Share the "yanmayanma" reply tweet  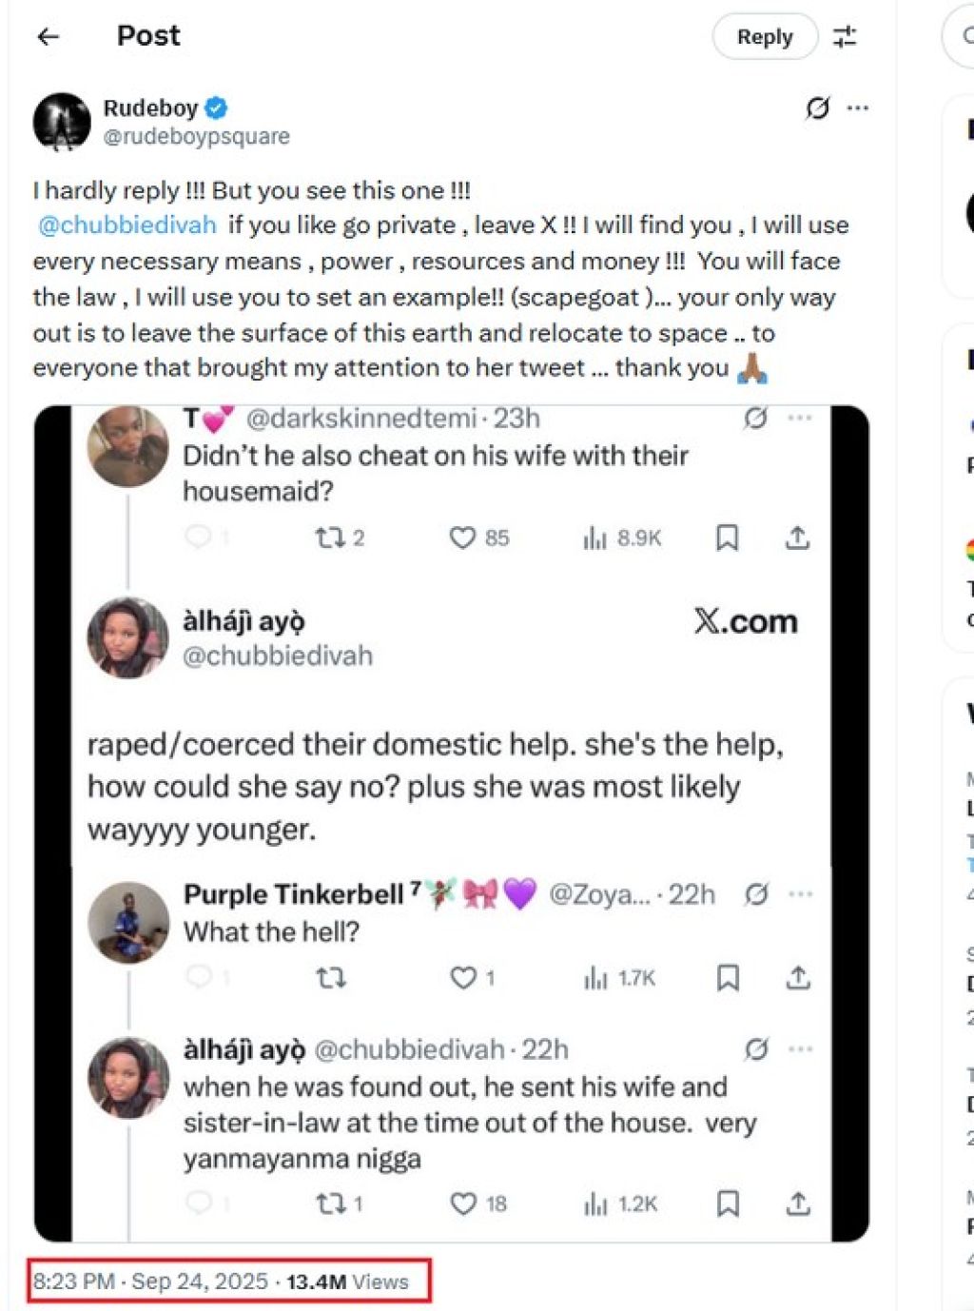coord(798,1204)
